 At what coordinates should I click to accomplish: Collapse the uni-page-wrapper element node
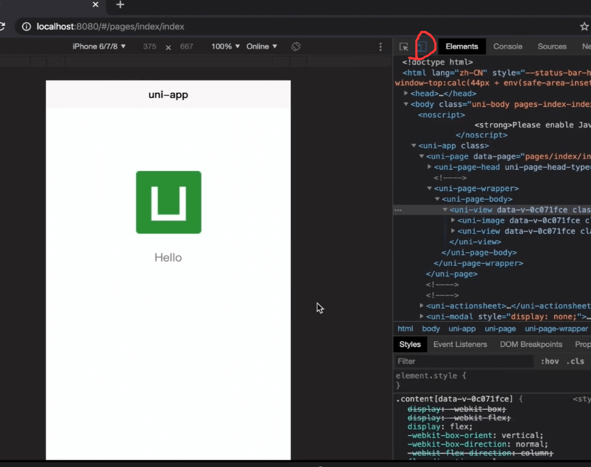429,188
